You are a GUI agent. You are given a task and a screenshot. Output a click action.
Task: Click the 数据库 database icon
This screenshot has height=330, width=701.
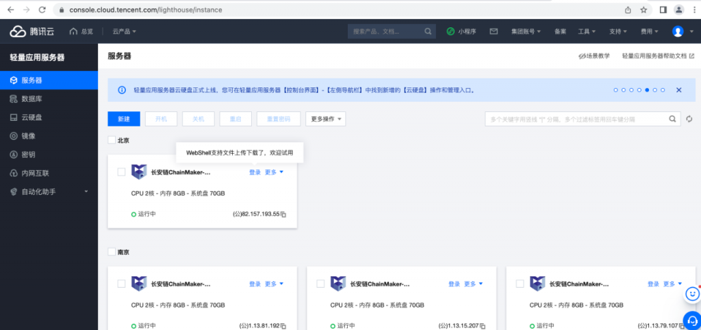pyautogui.click(x=14, y=99)
